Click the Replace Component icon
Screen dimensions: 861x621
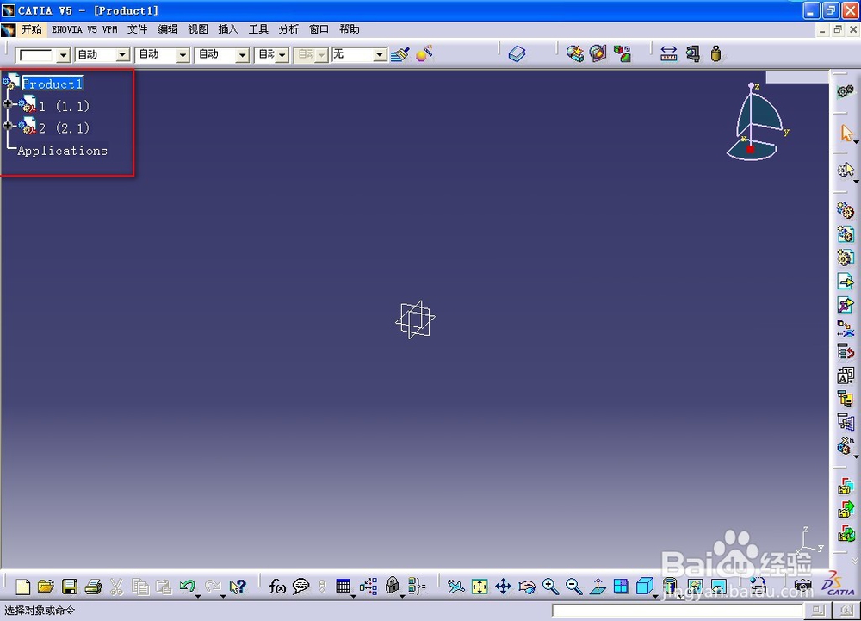pyautogui.click(x=846, y=328)
